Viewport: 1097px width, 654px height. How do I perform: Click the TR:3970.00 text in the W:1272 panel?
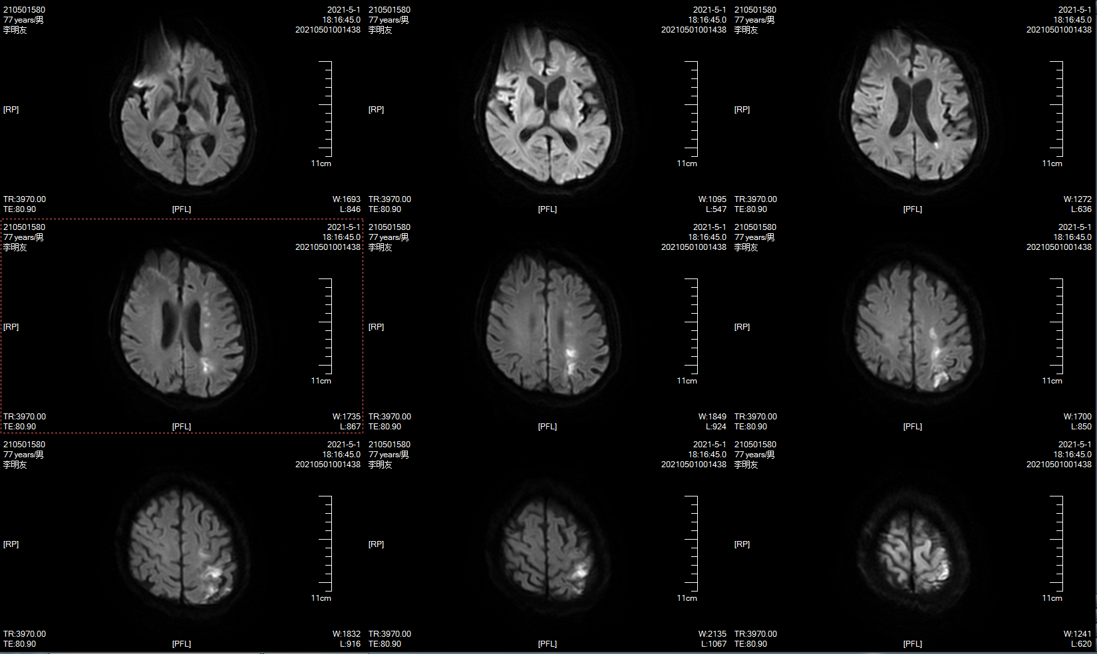pyautogui.click(x=755, y=199)
